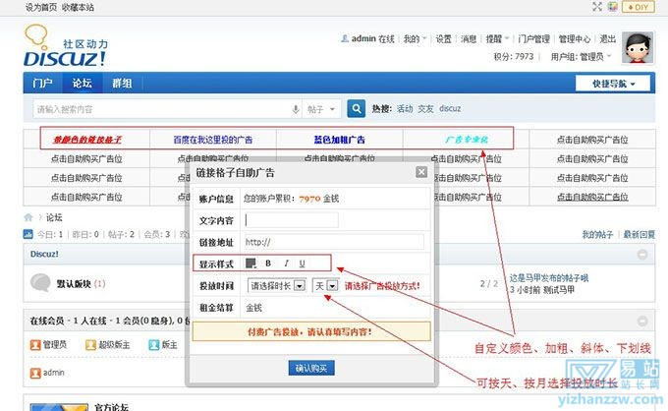Click the admin avatar picture
The image size is (668, 411).
(x=638, y=47)
